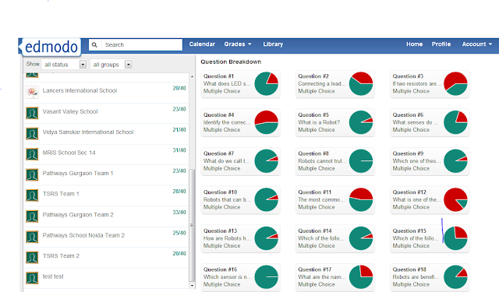The height and width of the screenshot is (292, 499).
Task: Click Question #10 pie chart
Action: click(267, 200)
